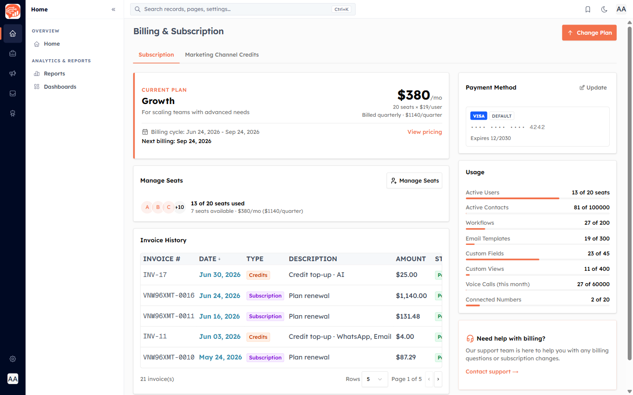The image size is (633, 395).
Task: Open the AA profile menu in the top bar
Action: [621, 9]
